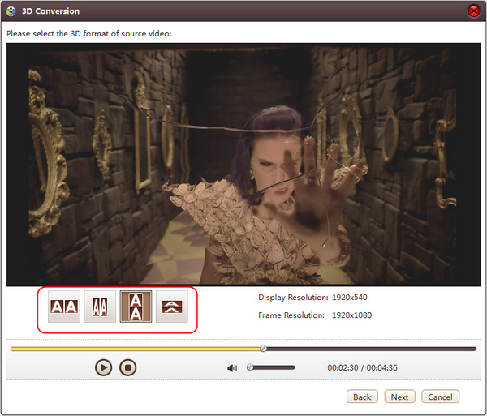Click the 00:02:30 / 00:04:36 time display

(x=362, y=368)
